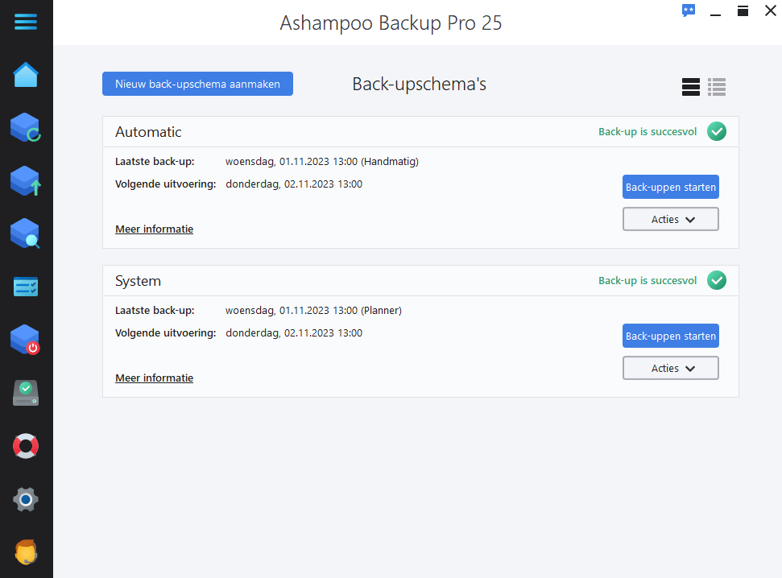Open the rescue lifebuoy icon

[26, 446]
